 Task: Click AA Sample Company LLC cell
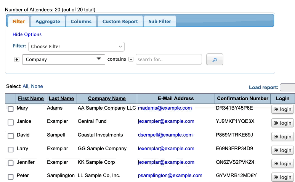(x=107, y=108)
